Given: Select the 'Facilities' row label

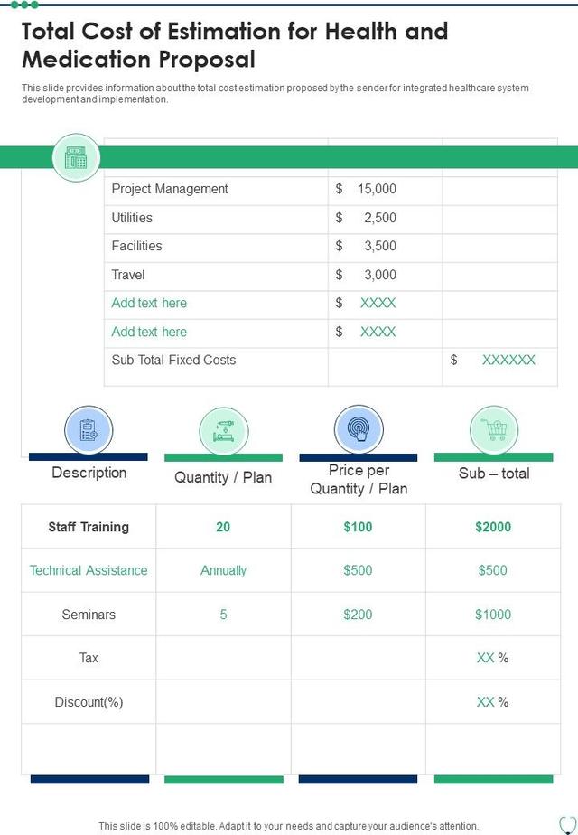Looking at the screenshot, I should pos(136,246).
